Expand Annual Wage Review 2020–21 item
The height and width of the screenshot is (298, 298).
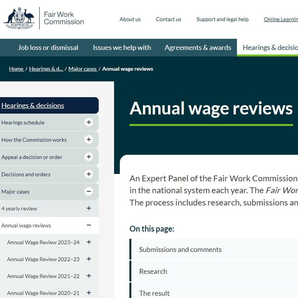pos(89,293)
